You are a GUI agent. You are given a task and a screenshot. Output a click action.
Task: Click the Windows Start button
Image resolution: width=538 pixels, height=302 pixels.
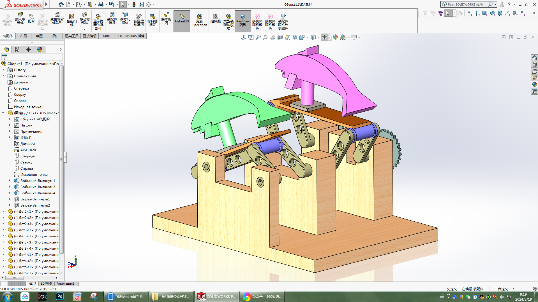pyautogui.click(x=8, y=297)
